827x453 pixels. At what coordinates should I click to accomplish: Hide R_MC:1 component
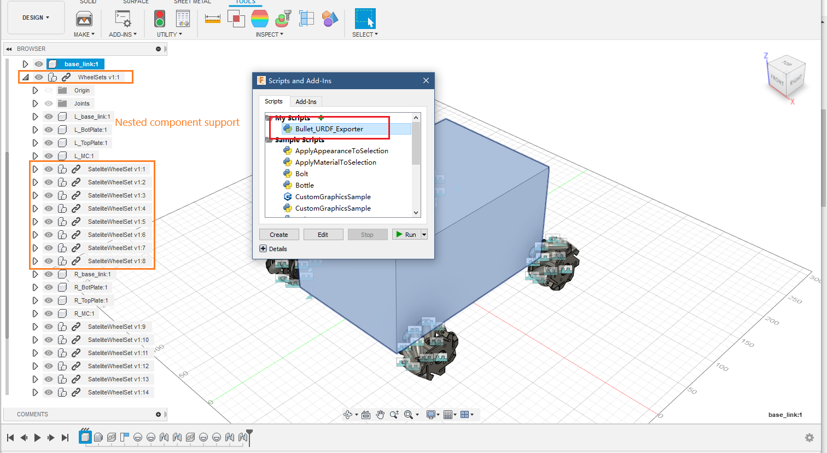[x=49, y=313]
